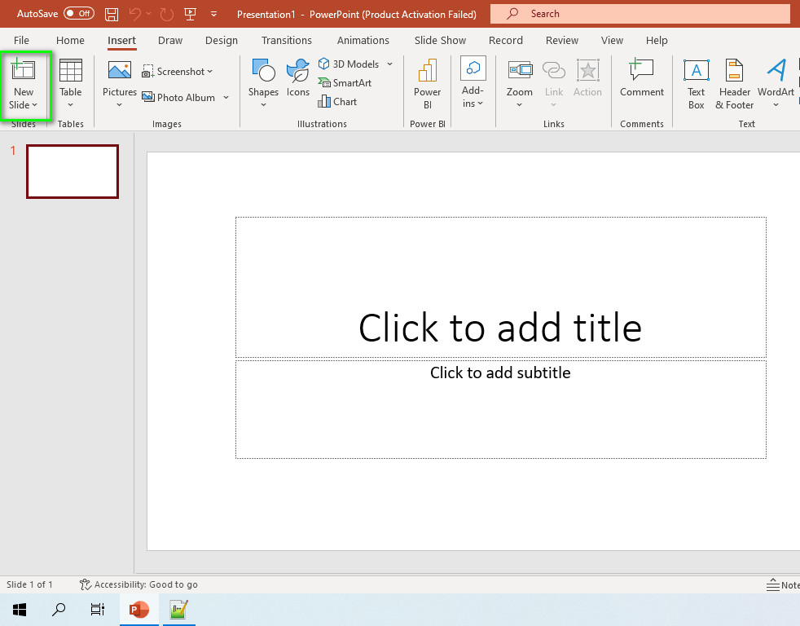
Task: Choose the WordArt icon
Action: pos(776,70)
